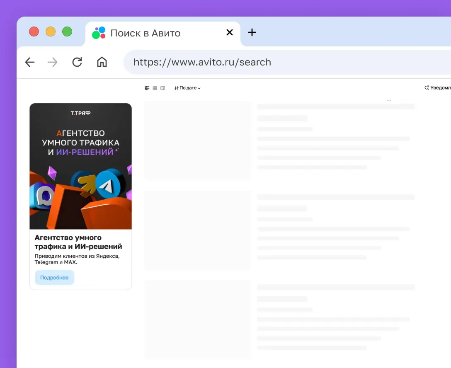Click the green maximize window button
This screenshot has height=368, width=451.
coord(67,31)
